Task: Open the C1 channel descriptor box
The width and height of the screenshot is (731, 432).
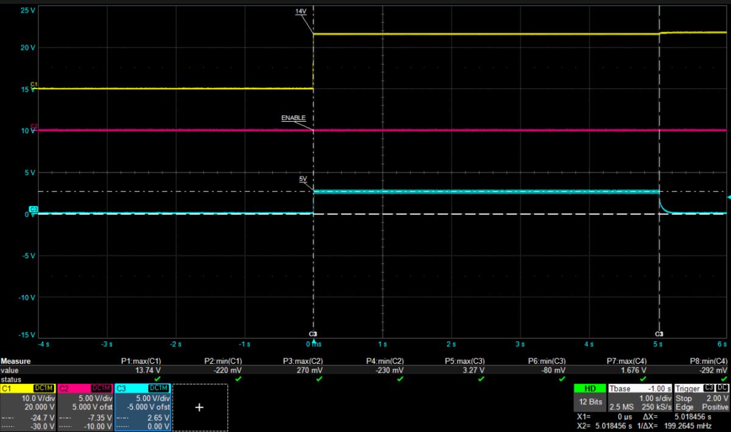Action: (x=28, y=406)
